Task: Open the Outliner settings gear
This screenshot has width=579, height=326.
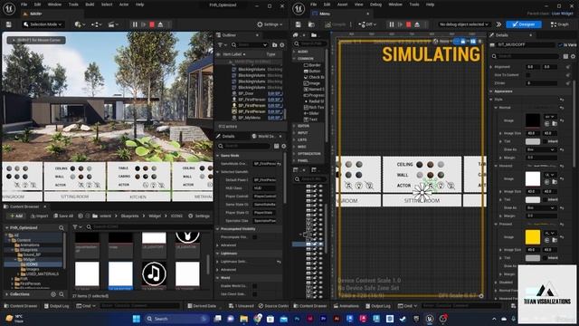Action: (282, 44)
